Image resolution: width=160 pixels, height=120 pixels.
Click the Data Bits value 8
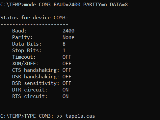pyautogui.click(x=64, y=44)
